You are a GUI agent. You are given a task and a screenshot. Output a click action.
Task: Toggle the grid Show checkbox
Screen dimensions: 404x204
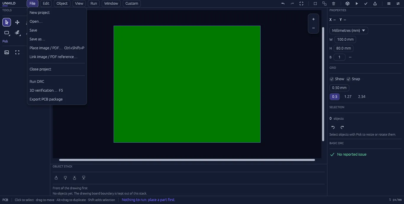click(x=332, y=79)
